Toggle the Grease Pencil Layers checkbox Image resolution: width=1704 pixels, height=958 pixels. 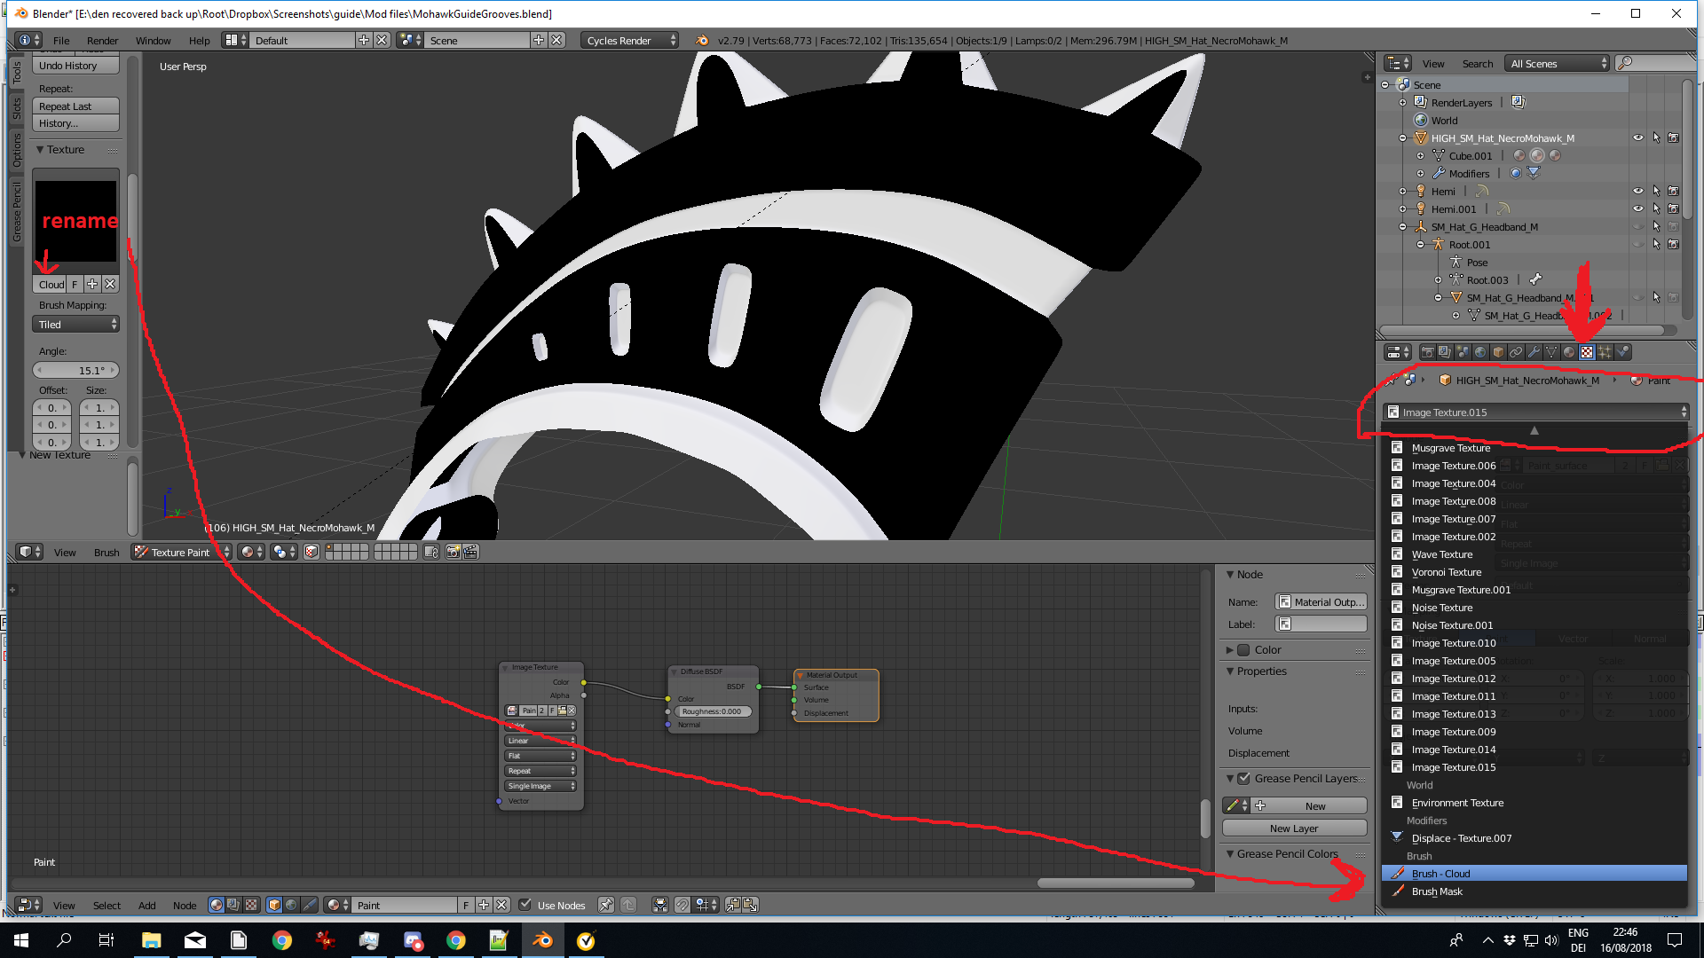[x=1244, y=779]
